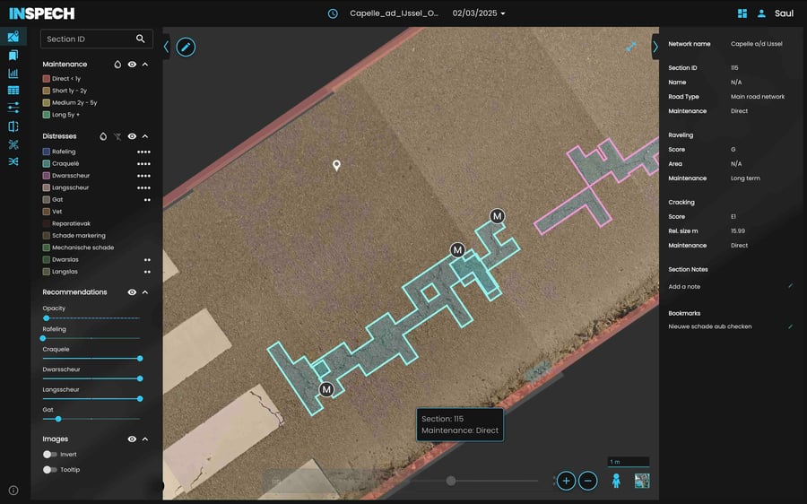Open the bookmarks icon in left sidebar
This screenshot has height=504, width=807.
point(13,55)
